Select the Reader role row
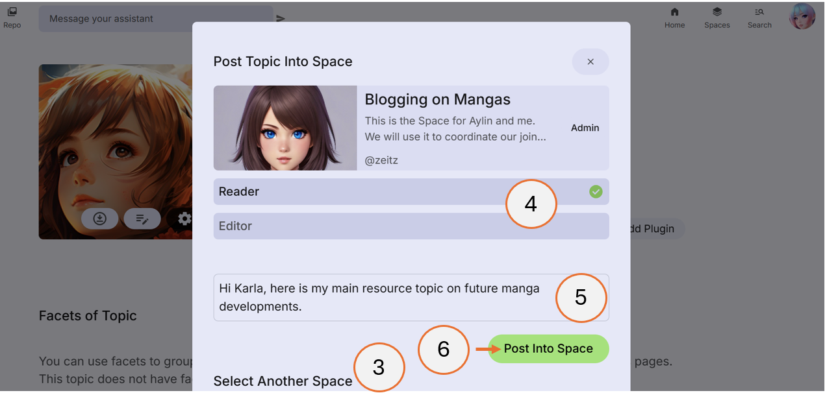The image size is (825, 393). click(390, 191)
